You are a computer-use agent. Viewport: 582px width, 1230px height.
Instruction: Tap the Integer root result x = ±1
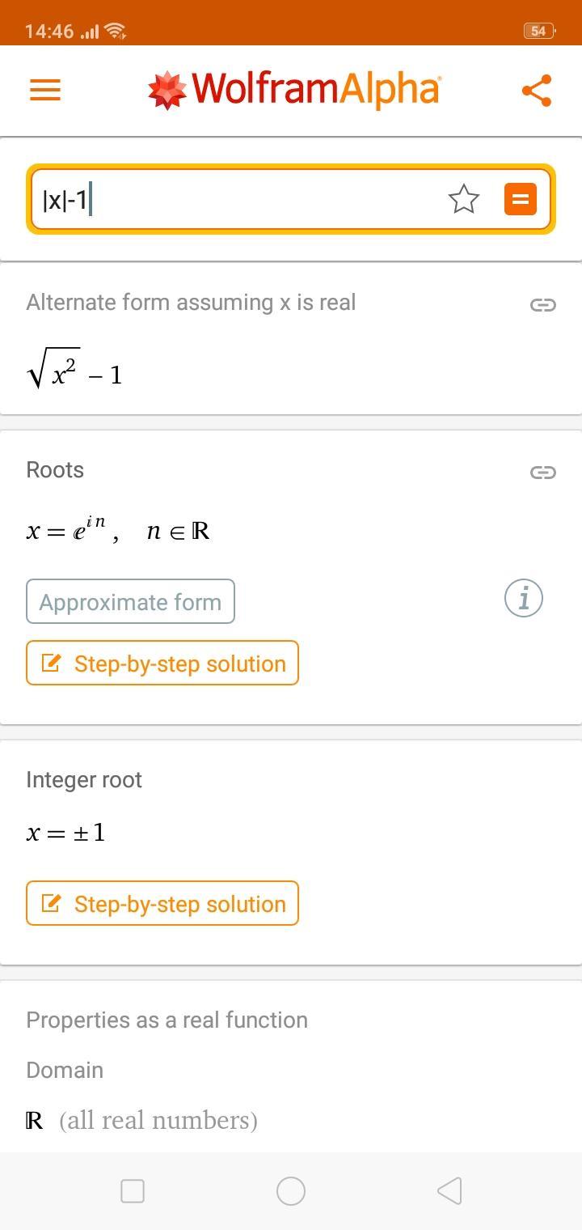pos(66,833)
